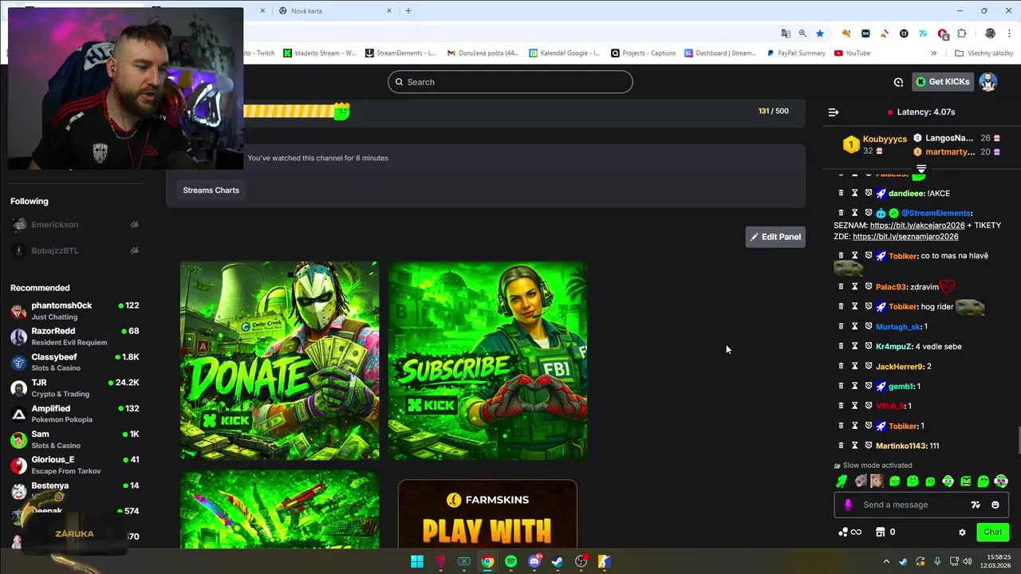
Task: Click the translate icon in the chat input
Action: coord(975,505)
